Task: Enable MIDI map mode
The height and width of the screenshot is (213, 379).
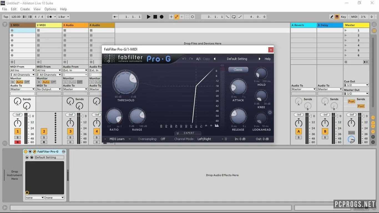Action: (354, 17)
